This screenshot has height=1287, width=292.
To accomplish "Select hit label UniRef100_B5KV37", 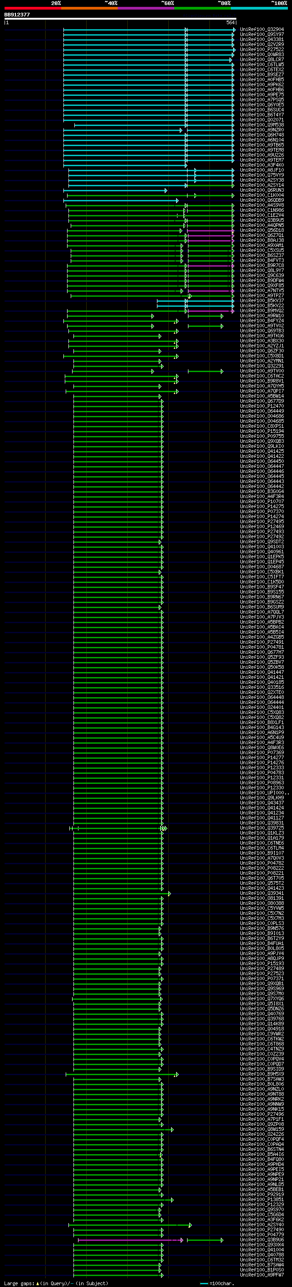I will click(262, 301).
